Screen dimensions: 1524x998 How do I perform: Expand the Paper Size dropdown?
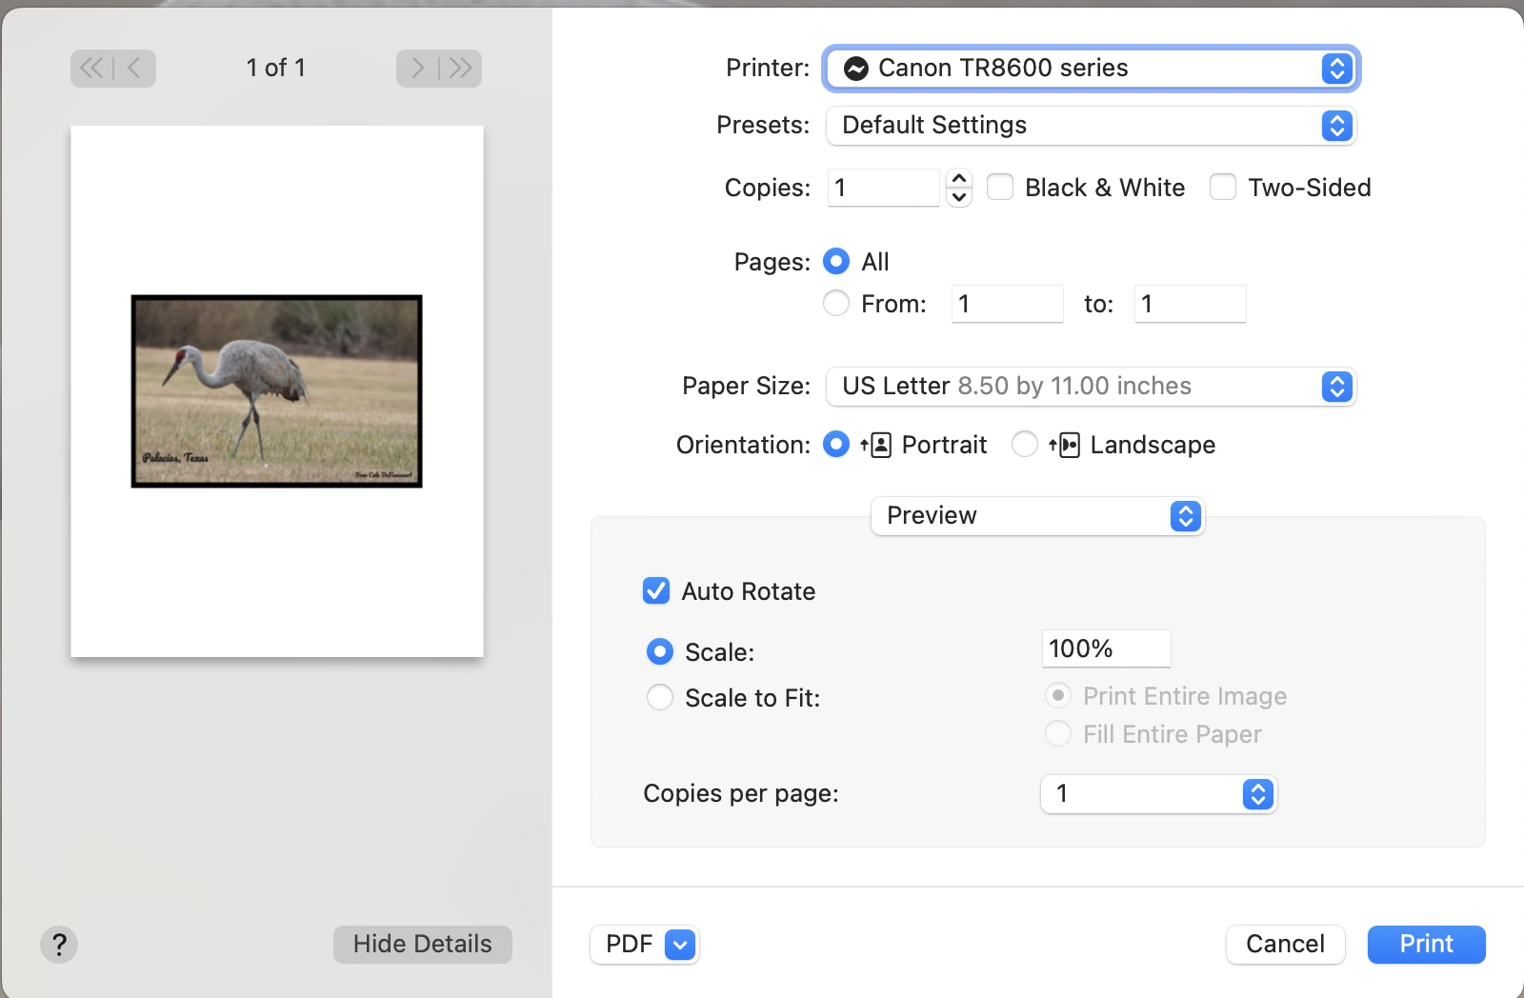1091,387
